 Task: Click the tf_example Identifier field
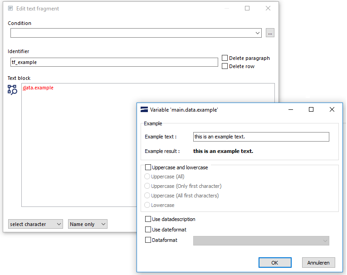click(114, 62)
